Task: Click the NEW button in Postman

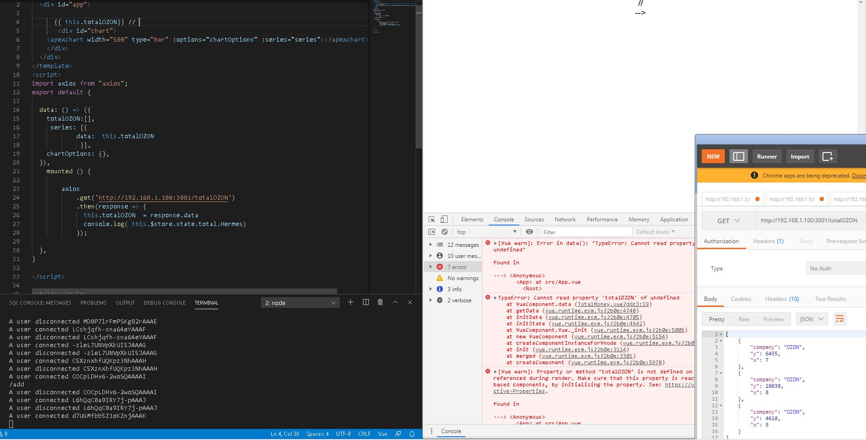Action: coord(713,157)
